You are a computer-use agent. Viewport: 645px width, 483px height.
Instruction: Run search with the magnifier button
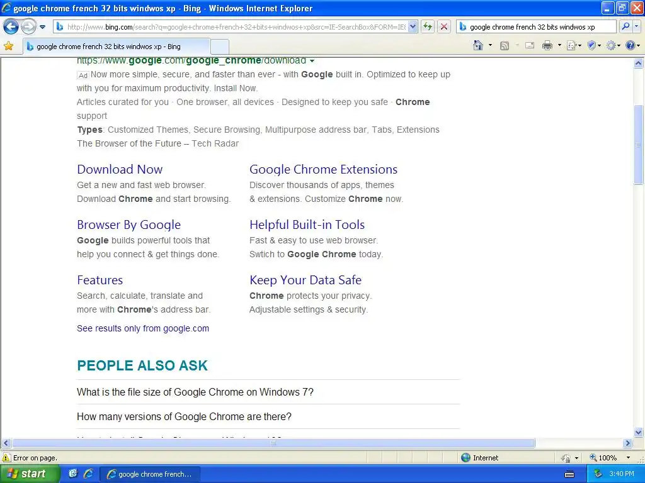[x=625, y=26]
